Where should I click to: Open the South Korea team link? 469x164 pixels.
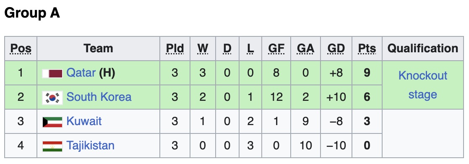[99, 97]
